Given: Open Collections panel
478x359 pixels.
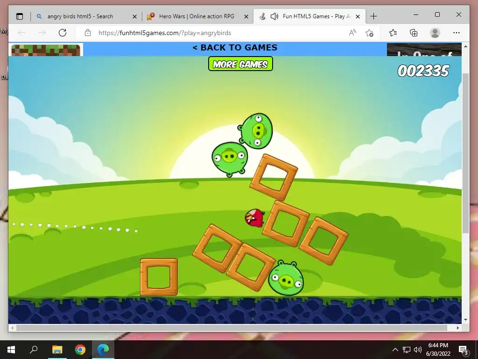Looking at the screenshot, I should click(x=414, y=33).
